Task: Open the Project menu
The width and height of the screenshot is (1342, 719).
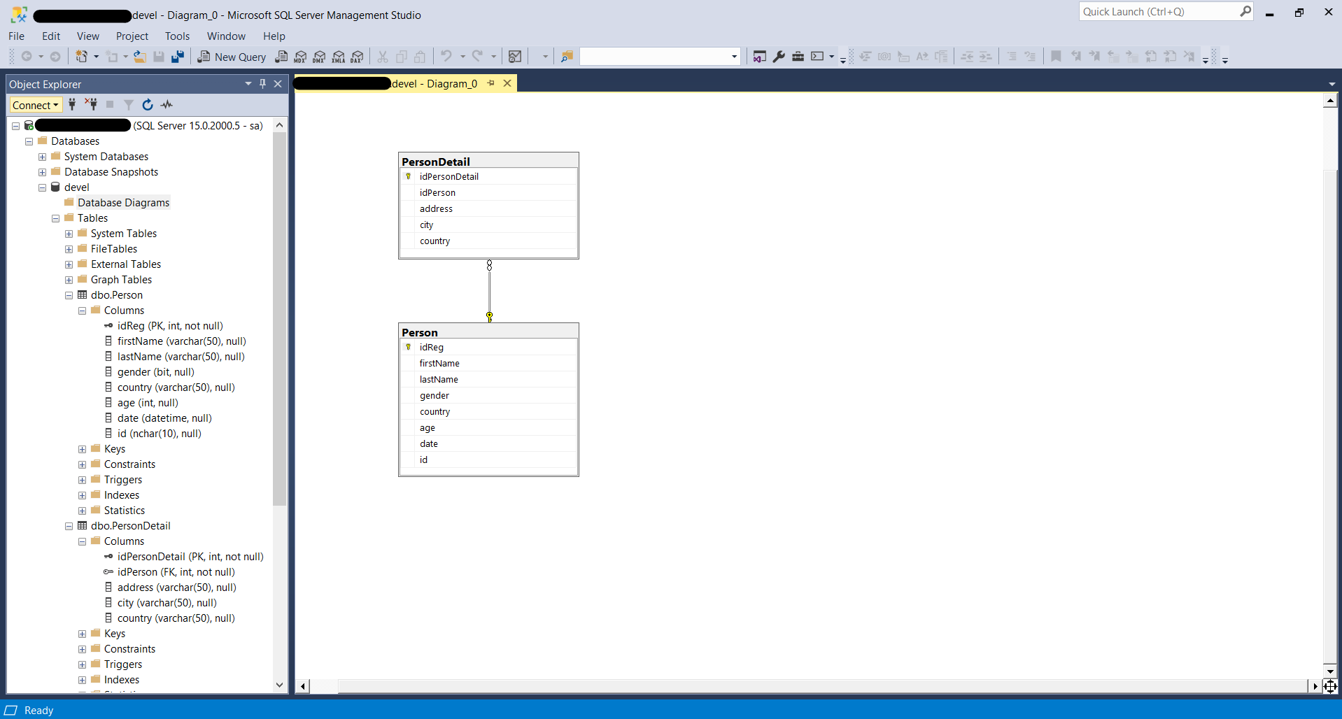Action: (132, 36)
